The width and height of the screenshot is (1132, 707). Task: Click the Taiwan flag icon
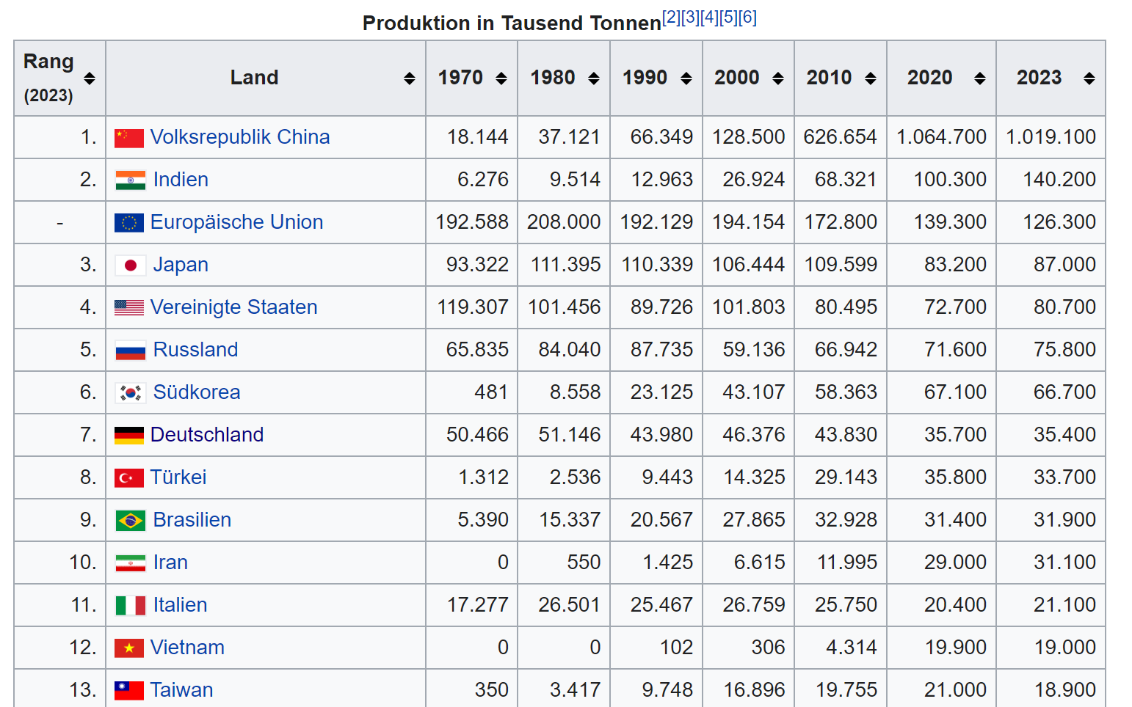(129, 691)
